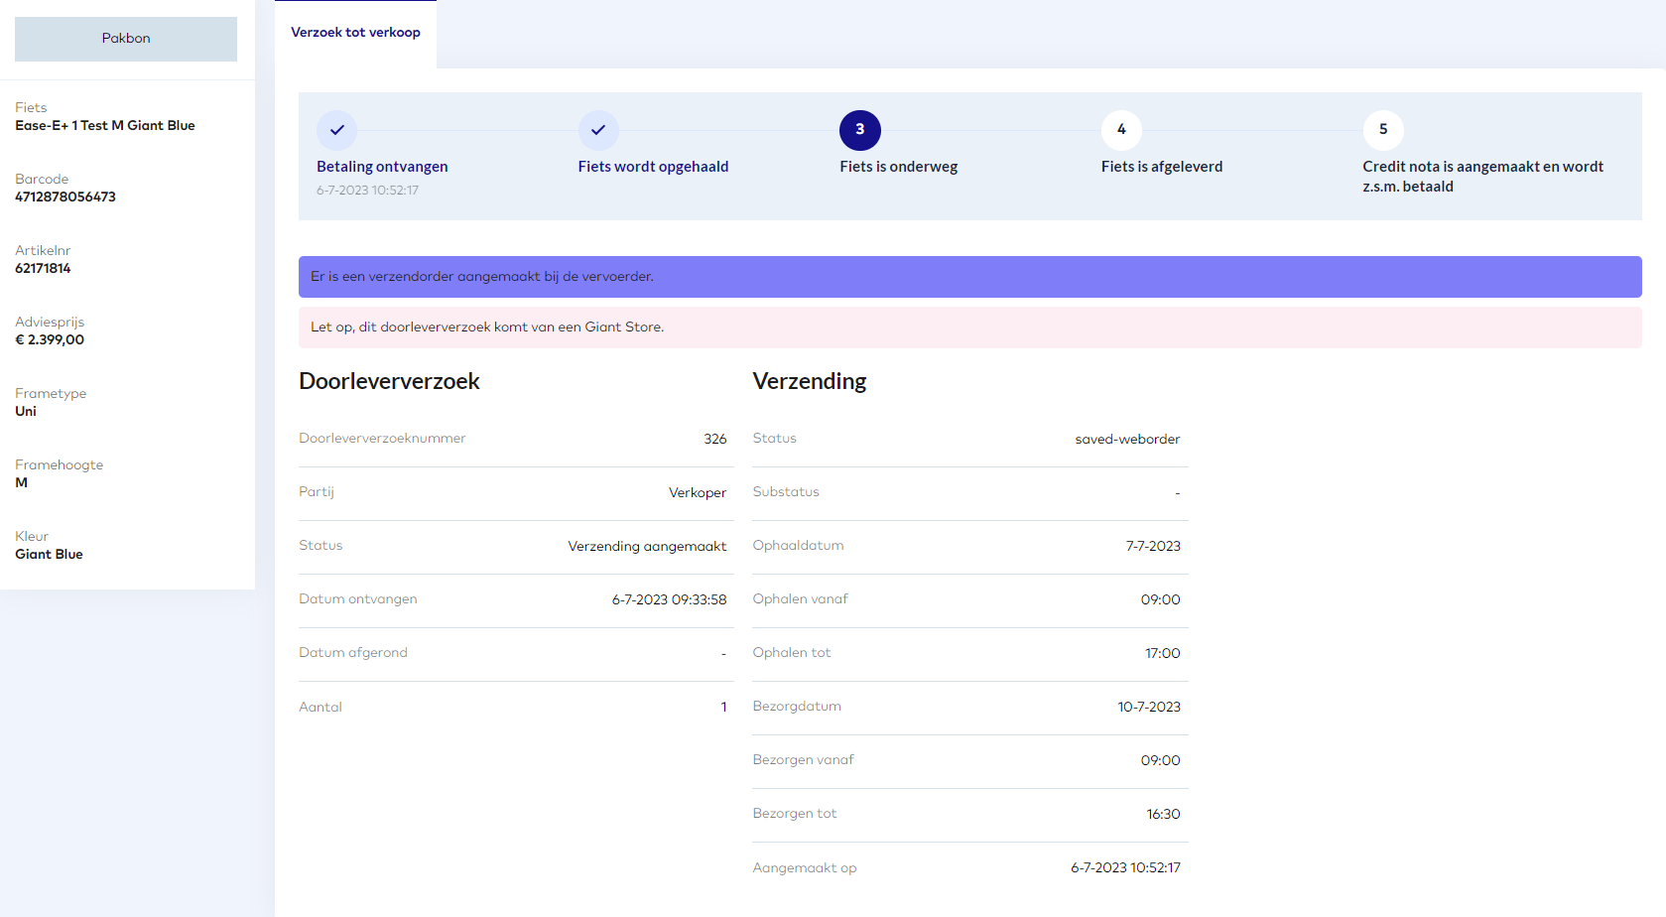Click the barcode number 4712878056473

[65, 197]
